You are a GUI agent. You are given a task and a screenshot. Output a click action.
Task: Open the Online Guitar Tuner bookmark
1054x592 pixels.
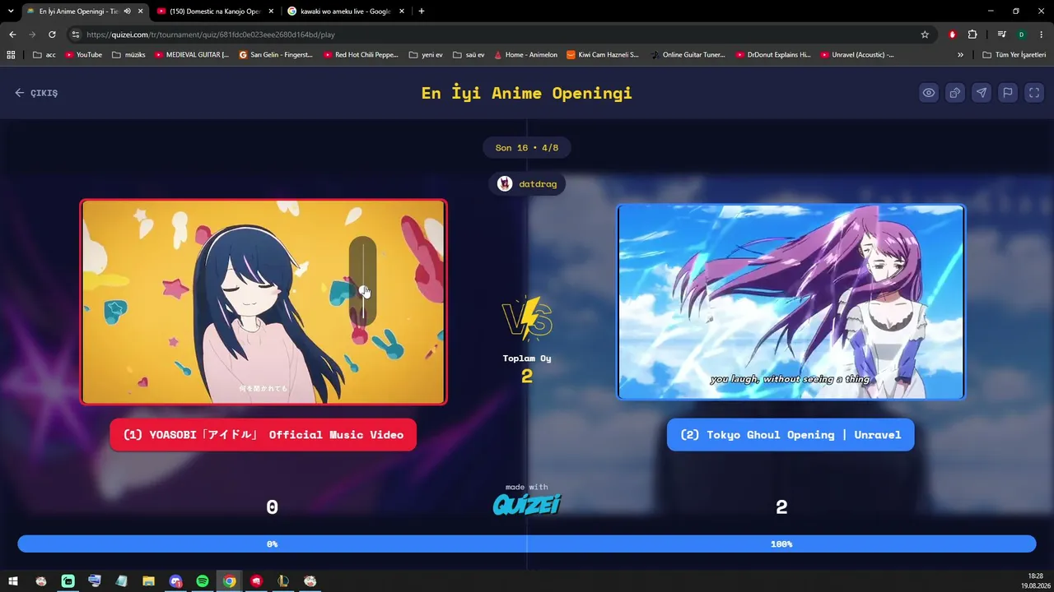(688, 55)
